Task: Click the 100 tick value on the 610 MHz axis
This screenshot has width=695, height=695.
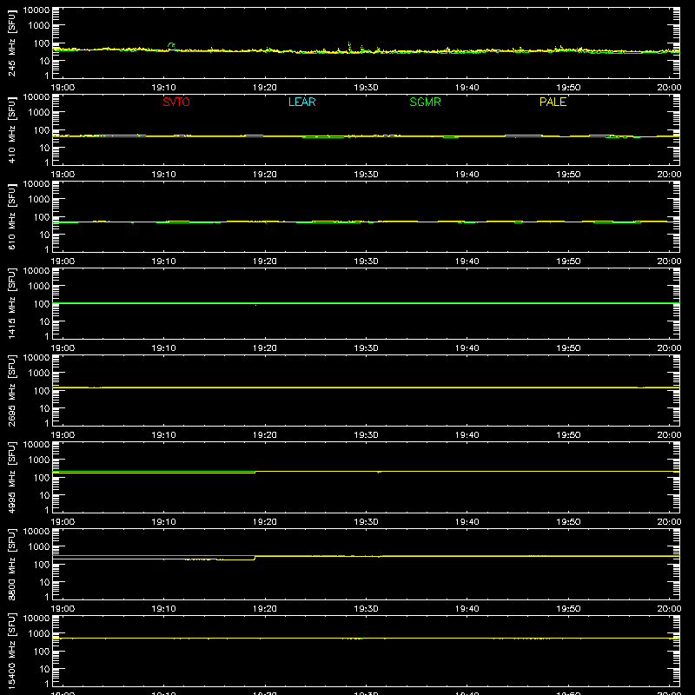Action: [x=42, y=216]
